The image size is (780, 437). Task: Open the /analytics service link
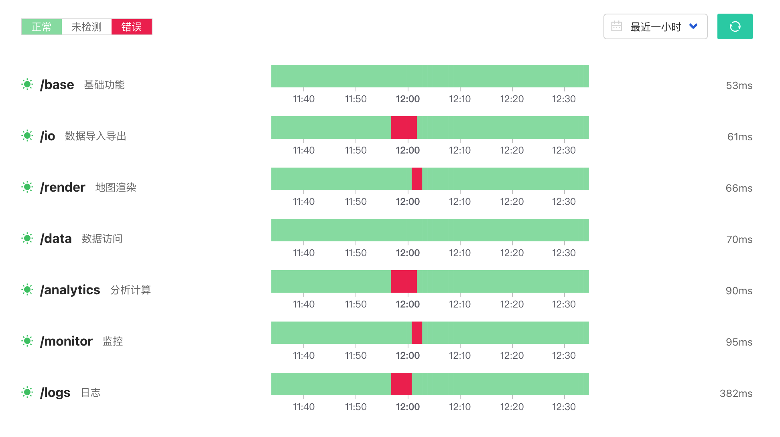point(70,290)
